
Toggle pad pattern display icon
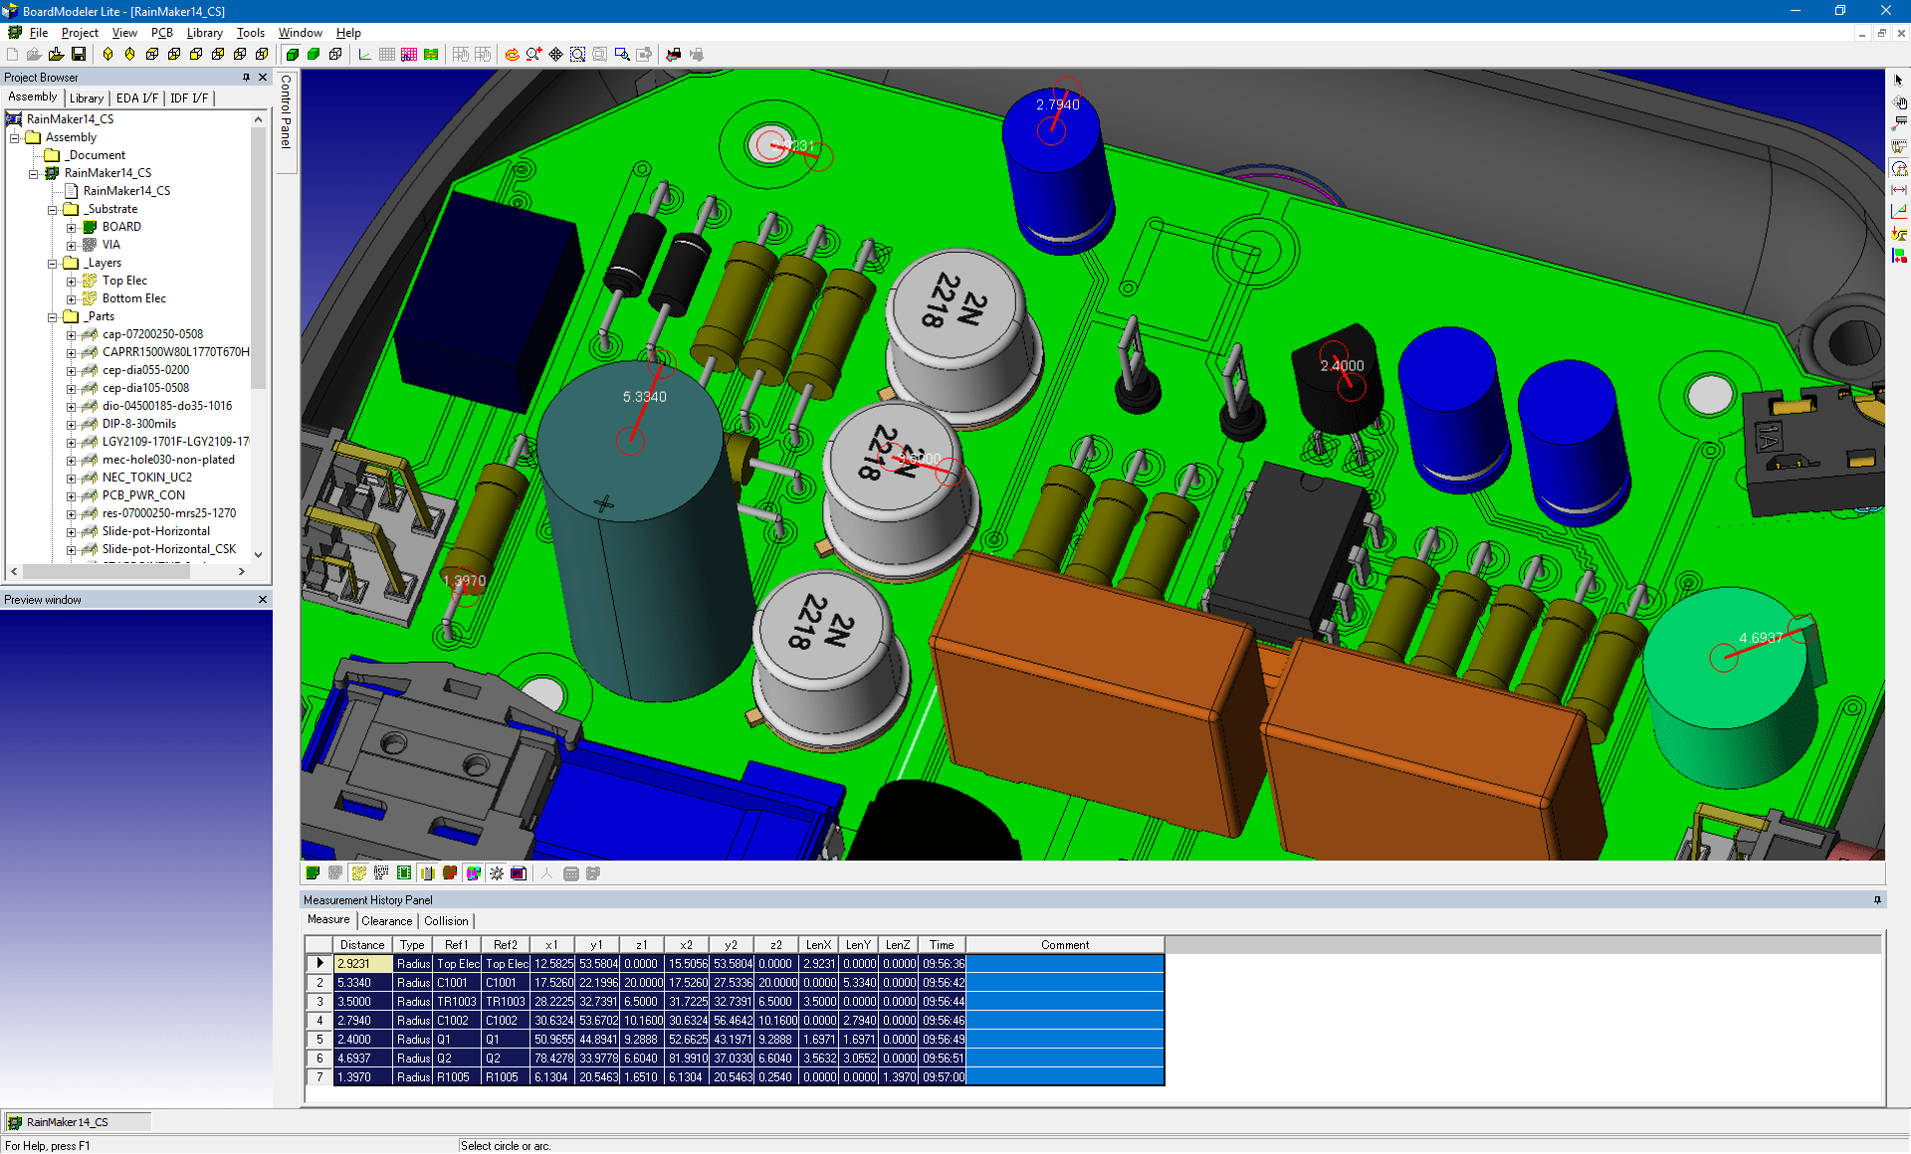[x=381, y=872]
